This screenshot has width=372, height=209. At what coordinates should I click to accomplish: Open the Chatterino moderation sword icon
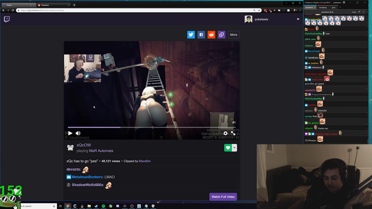point(359,12)
